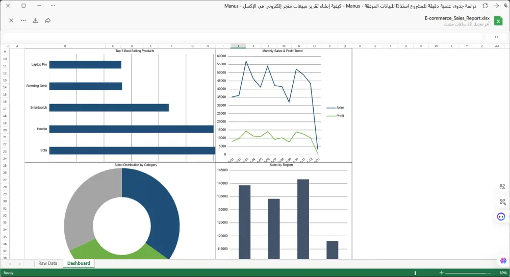Select column AA header

[x=497, y=46]
